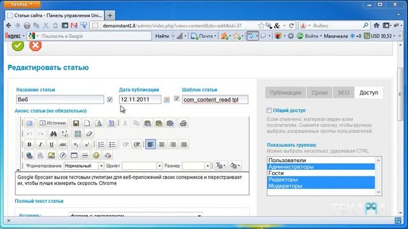Toggle Bold formatting
This screenshot has height=229, width=408.
(x=29, y=144)
